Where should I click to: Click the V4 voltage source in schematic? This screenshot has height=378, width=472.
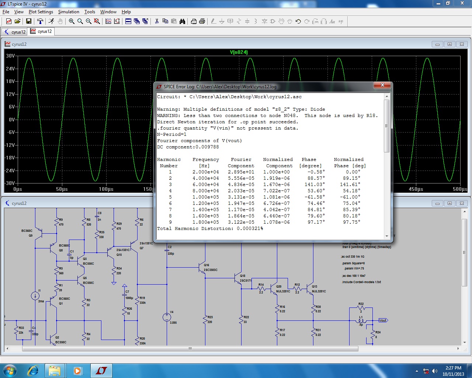167,317
